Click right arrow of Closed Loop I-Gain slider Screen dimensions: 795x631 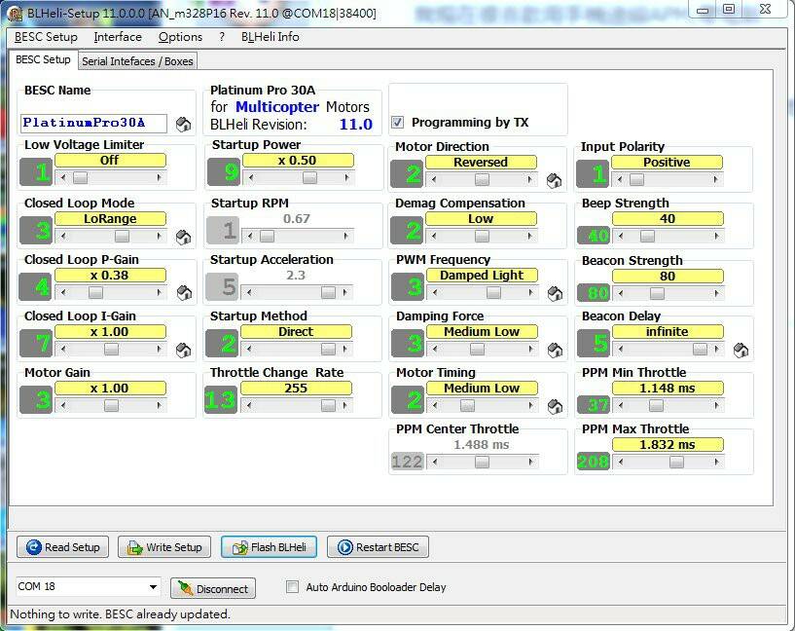[160, 349]
